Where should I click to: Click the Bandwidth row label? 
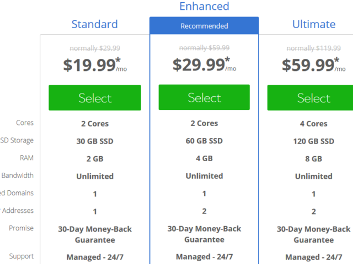17,175
